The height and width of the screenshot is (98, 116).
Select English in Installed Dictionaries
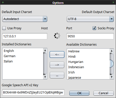pyautogui.click(x=23, y=51)
